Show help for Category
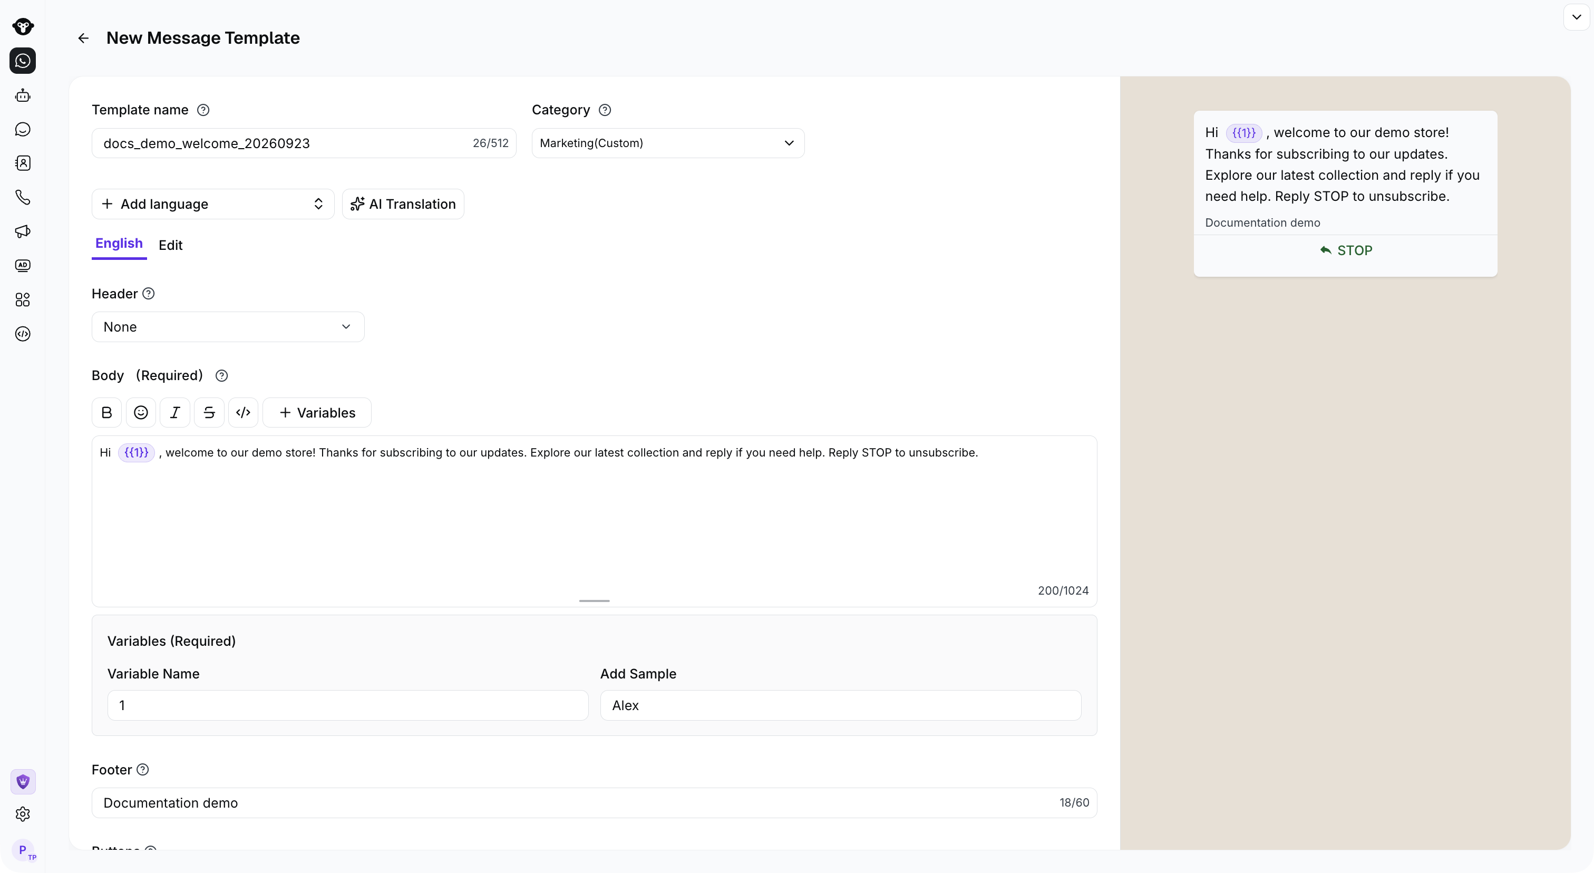The width and height of the screenshot is (1594, 873). pyautogui.click(x=605, y=110)
